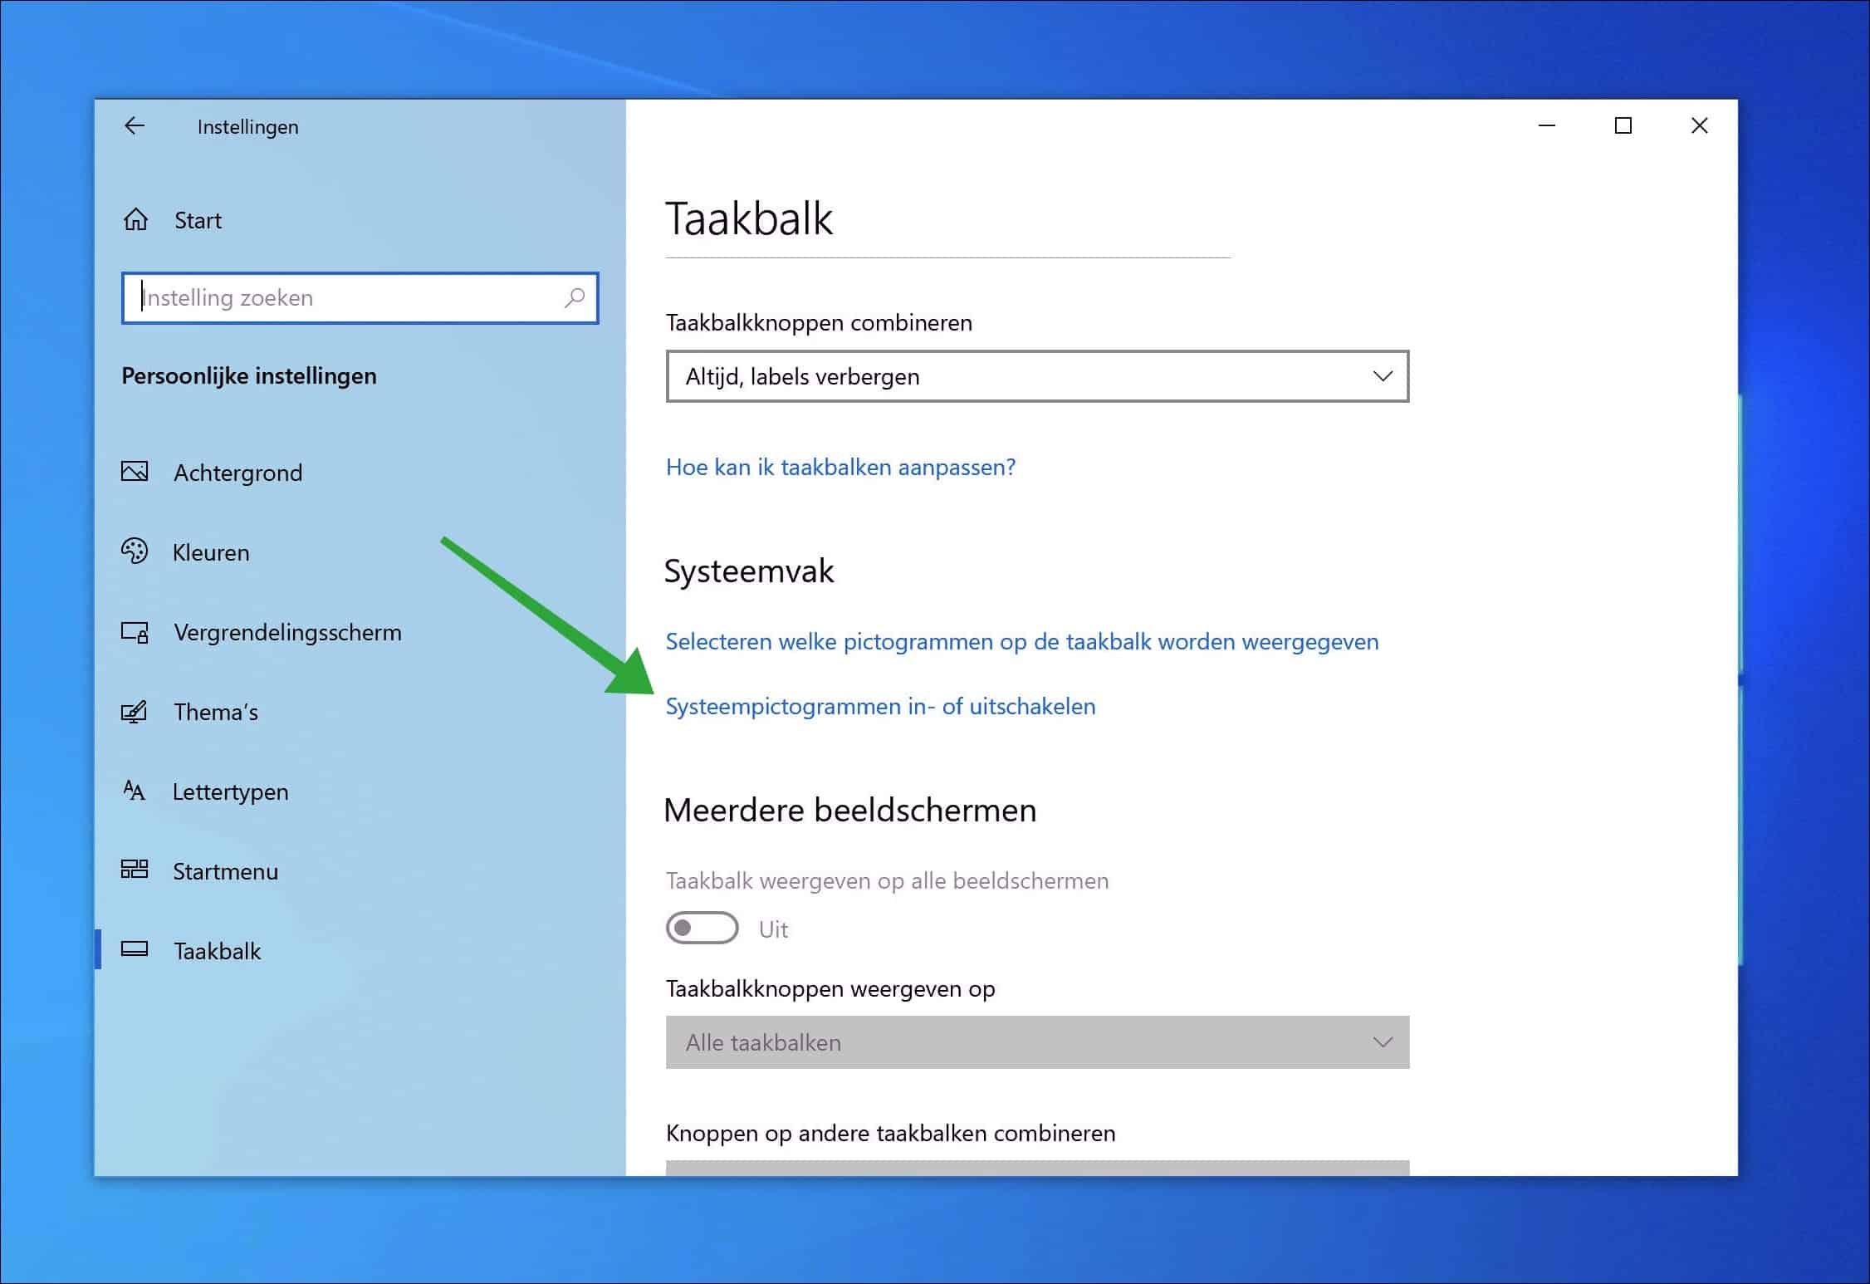Open the 'Taakbalkknoppen combineren' dropdown

click(x=1036, y=376)
